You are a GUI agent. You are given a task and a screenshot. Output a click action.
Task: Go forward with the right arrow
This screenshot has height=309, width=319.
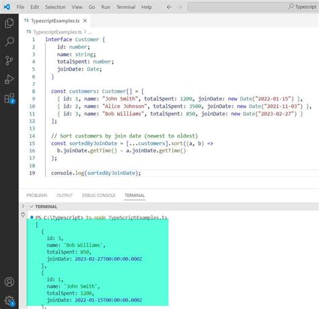tap(180, 7)
